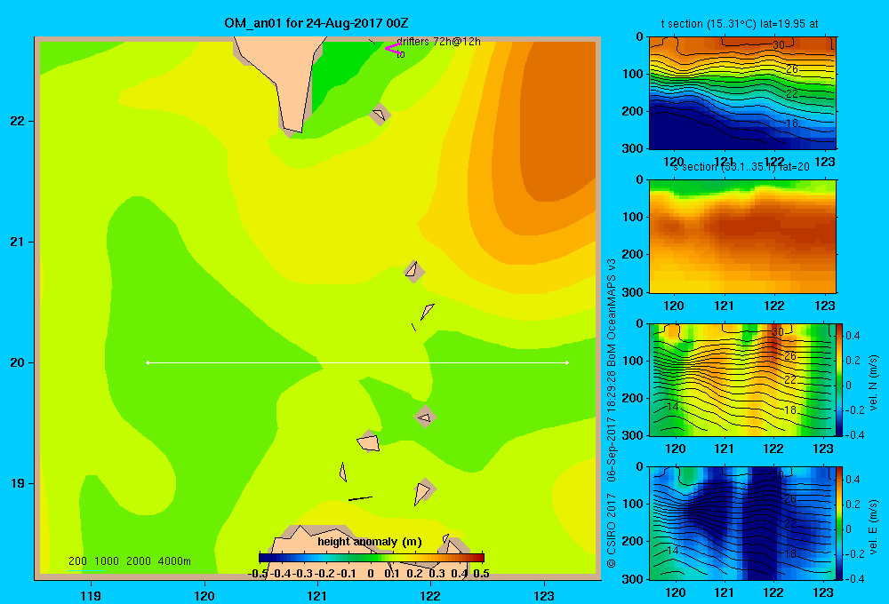Image resolution: width=889 pixels, height=604 pixels.
Task: Click the small island near 20.75N 121.85E
Action: [x=413, y=271]
